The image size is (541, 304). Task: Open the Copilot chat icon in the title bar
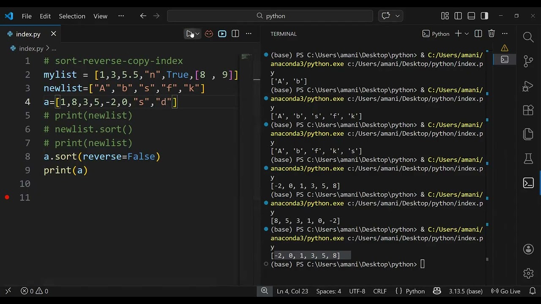(386, 16)
